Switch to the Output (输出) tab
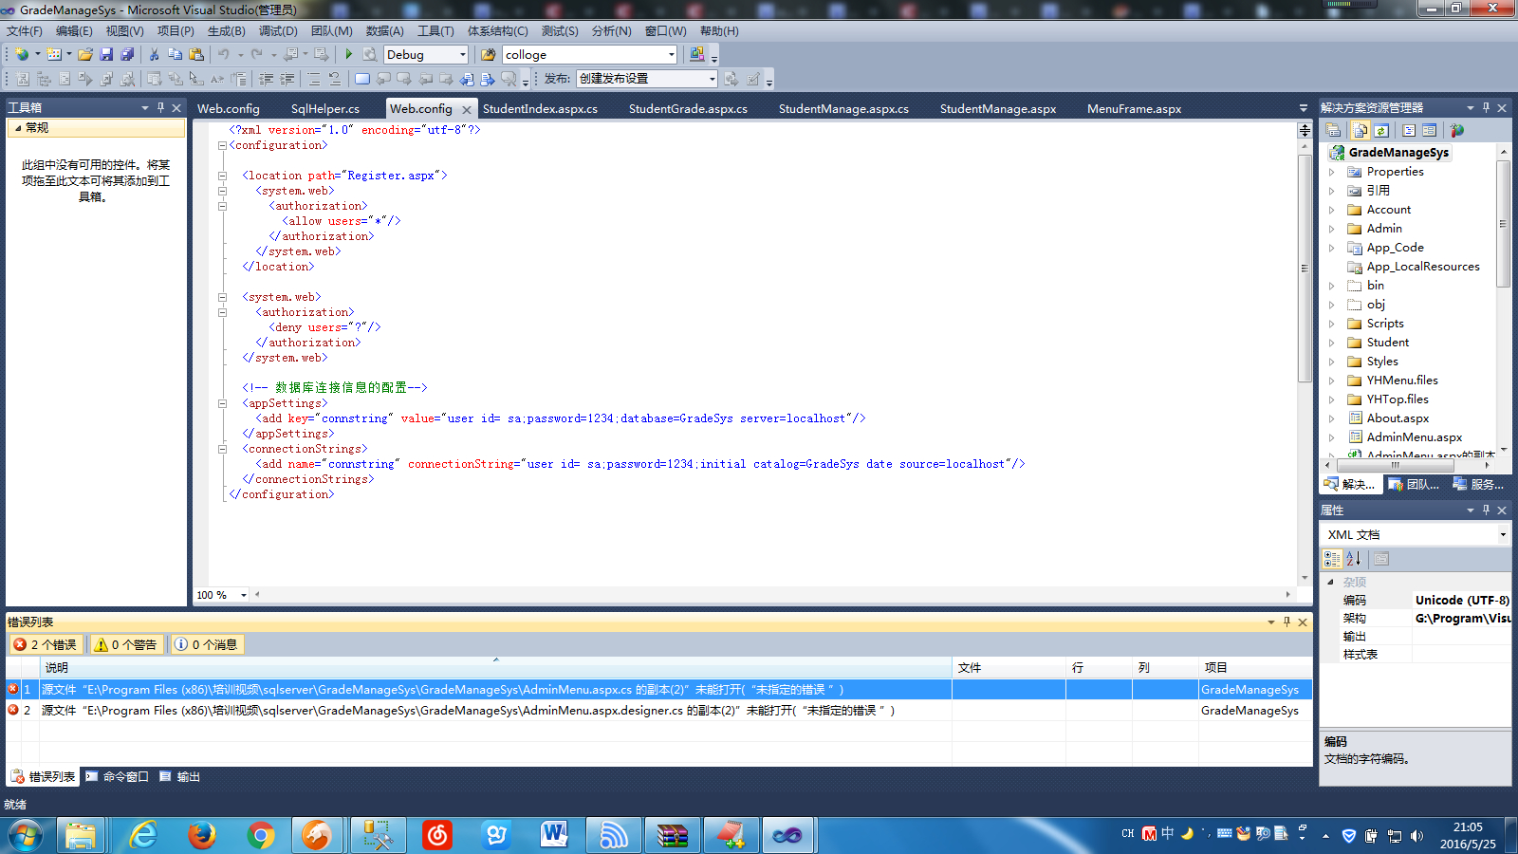Screen dimensions: 1518x854 [x=180, y=777]
